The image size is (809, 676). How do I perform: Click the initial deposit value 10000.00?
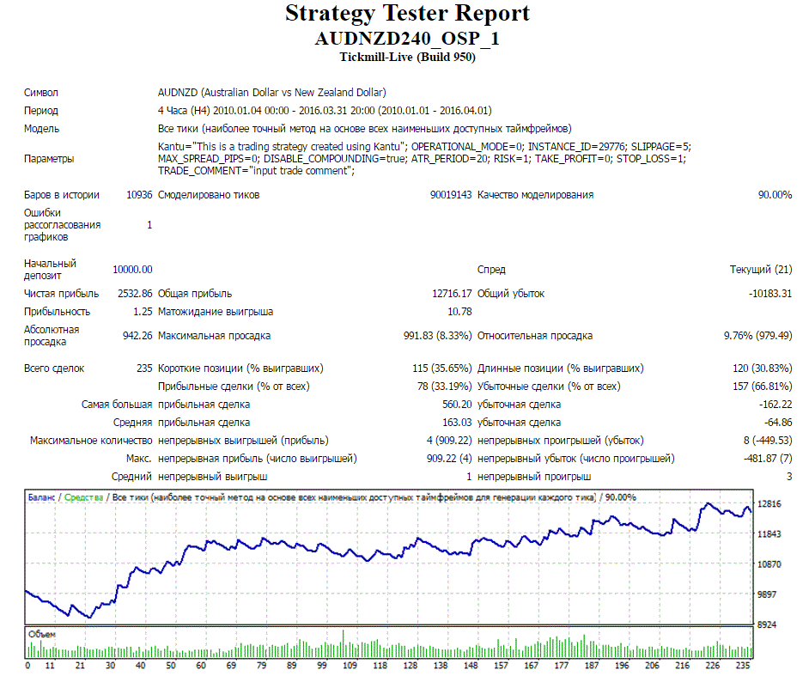pyautogui.click(x=132, y=270)
